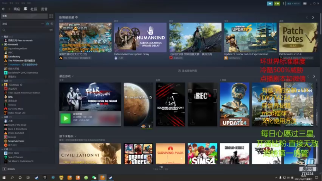Image resolution: width=322 pixels, height=181 pixels.
Task: Open Windows Start menu
Action: coord(4,177)
